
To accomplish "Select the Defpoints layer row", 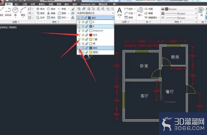I will coord(95,31).
